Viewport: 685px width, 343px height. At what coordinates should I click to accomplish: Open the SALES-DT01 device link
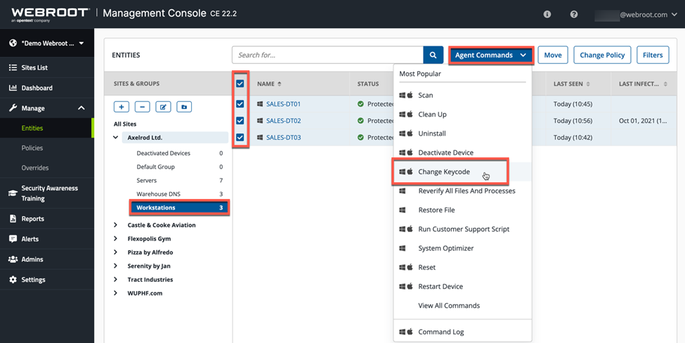[283, 104]
